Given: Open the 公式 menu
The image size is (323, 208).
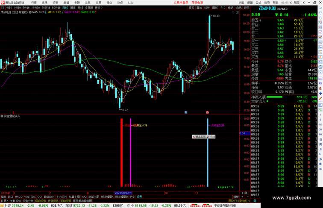Looking at the screenshot, I should click(x=258, y=3).
